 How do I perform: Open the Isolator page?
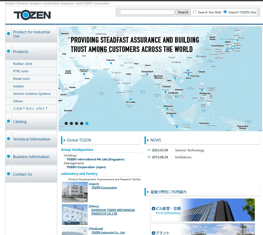click(x=19, y=86)
